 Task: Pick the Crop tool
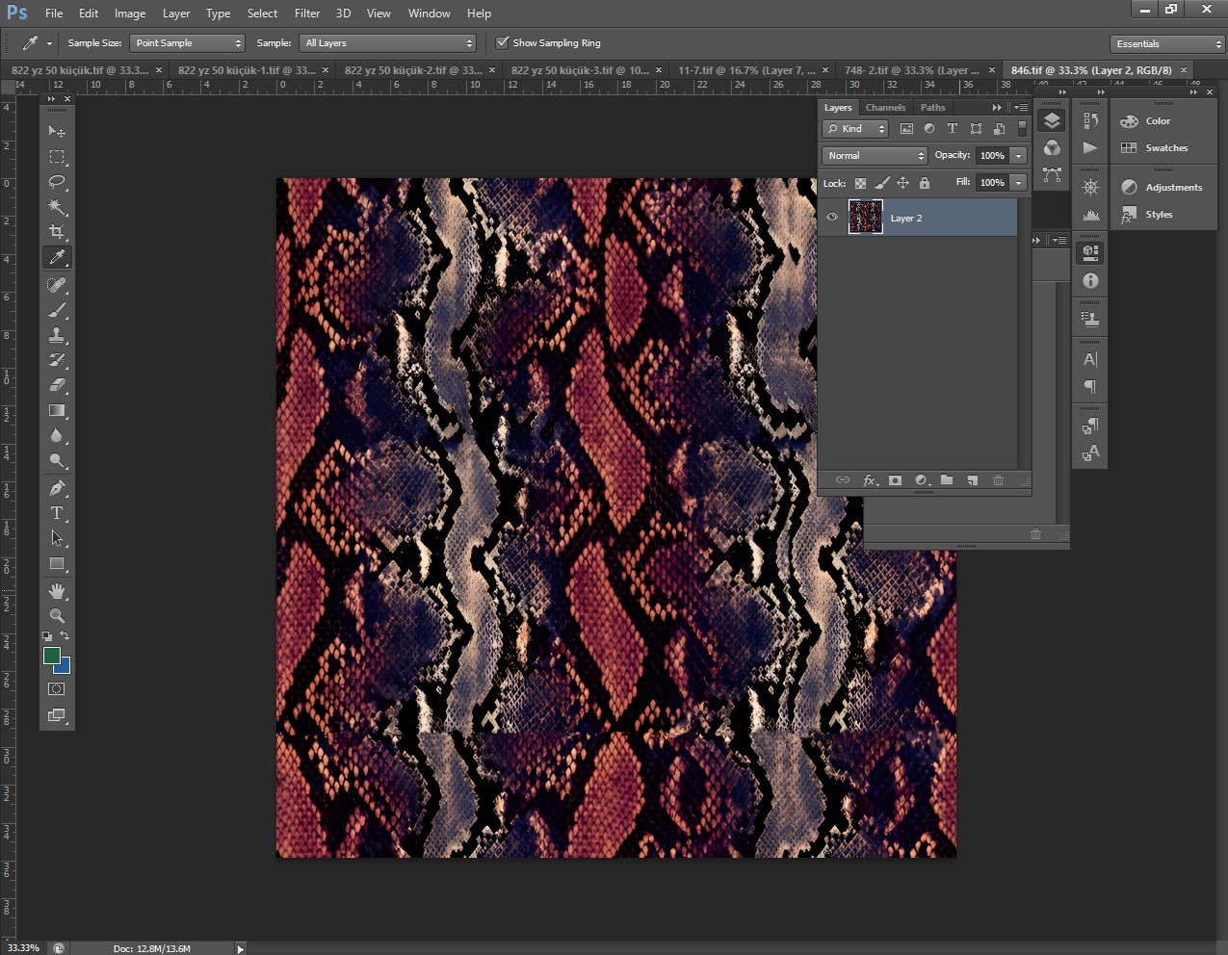tap(57, 232)
